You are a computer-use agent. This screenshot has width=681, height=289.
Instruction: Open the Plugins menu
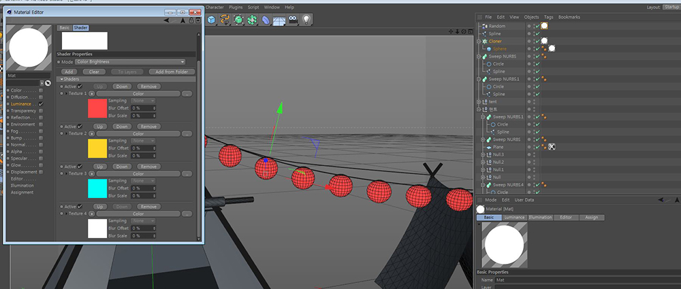236,7
